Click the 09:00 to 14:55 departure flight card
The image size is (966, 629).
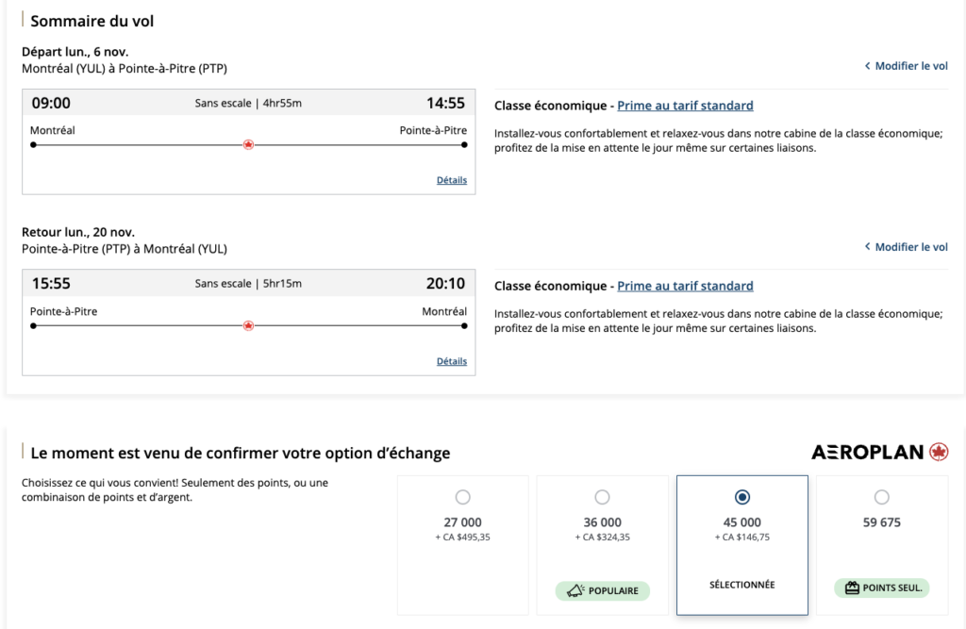[x=248, y=160]
